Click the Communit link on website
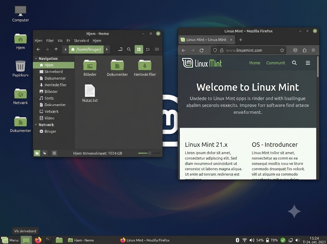Screen dimensions: 327x244 (276, 63)
